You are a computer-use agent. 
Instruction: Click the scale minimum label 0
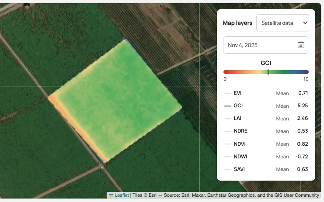tap(225, 79)
